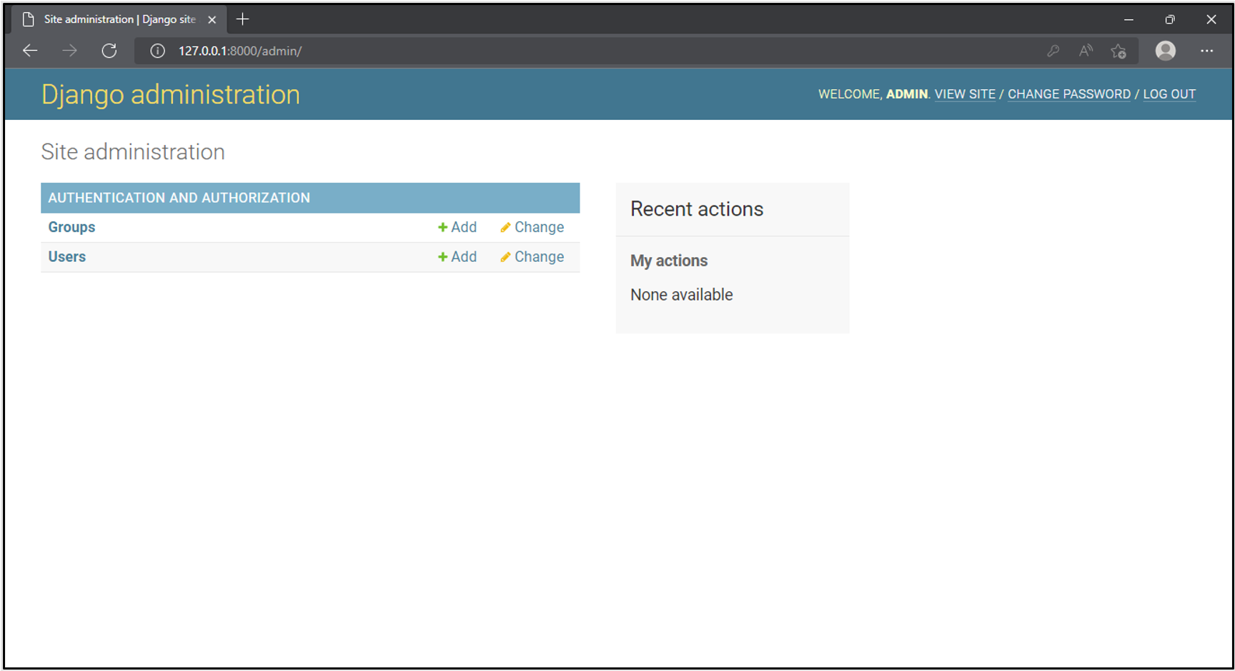Reload the admin page

(109, 51)
